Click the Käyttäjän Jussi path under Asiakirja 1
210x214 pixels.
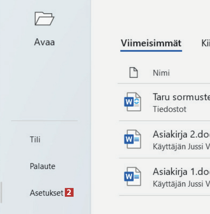(181, 184)
